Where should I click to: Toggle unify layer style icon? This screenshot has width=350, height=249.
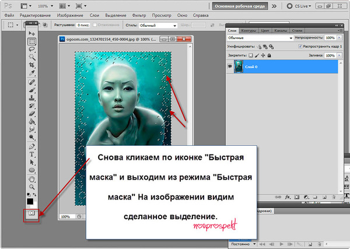tap(271, 47)
